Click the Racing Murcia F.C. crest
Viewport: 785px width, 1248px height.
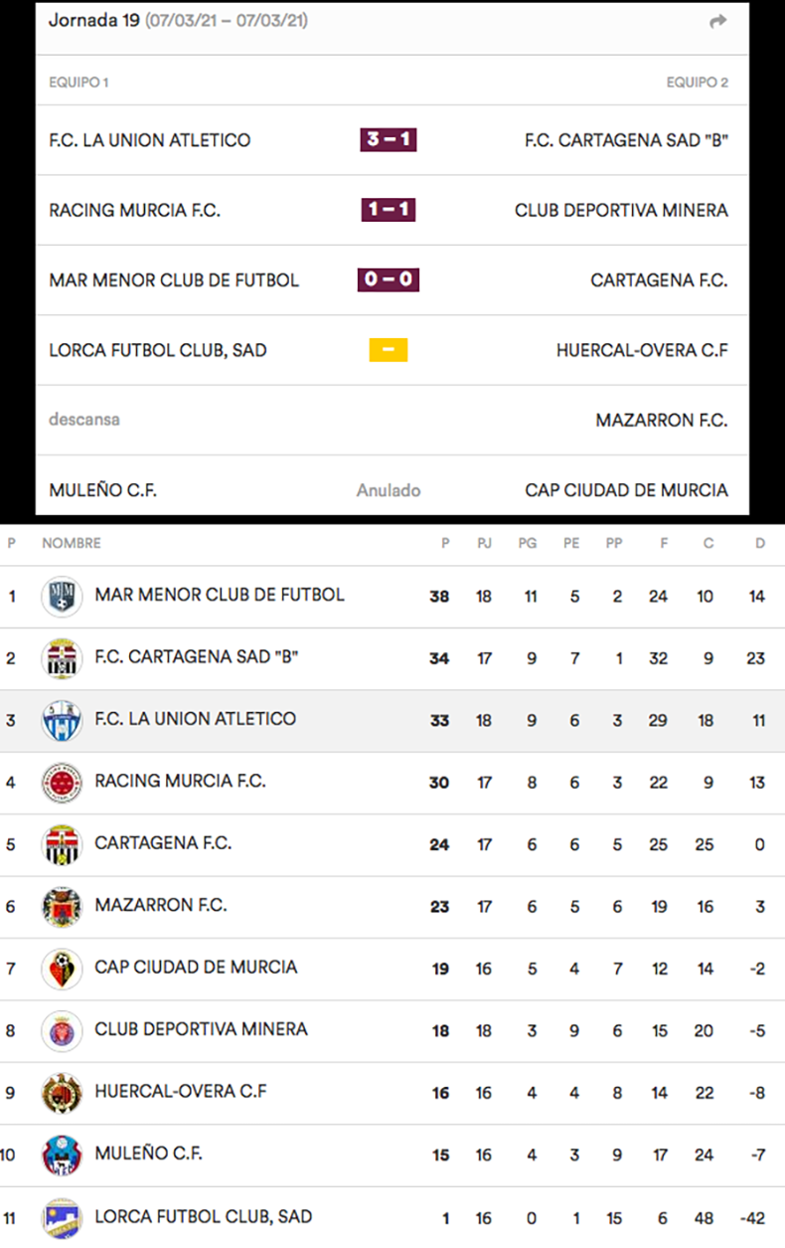click(x=61, y=783)
